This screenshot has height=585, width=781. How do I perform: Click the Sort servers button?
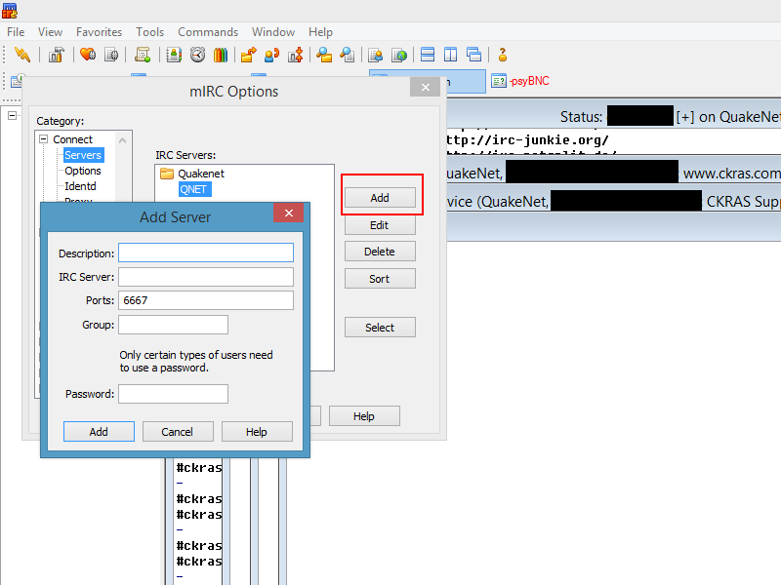tap(380, 279)
